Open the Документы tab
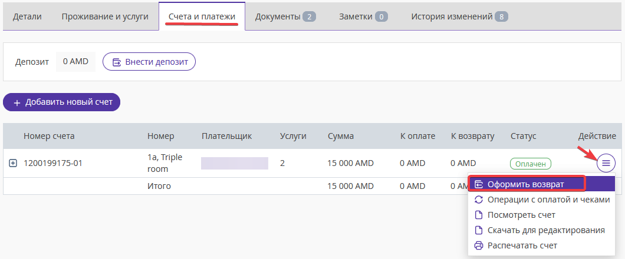The image size is (625, 259). 285,16
